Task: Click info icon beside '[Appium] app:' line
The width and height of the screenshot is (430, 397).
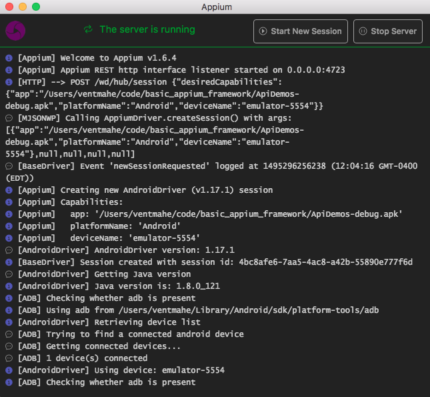Action: coord(9,214)
